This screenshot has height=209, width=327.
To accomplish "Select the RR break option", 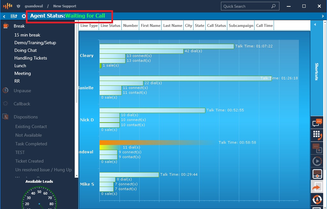I will (17, 81).
